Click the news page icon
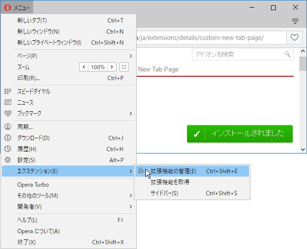The image size is (307, 249). 8,102
